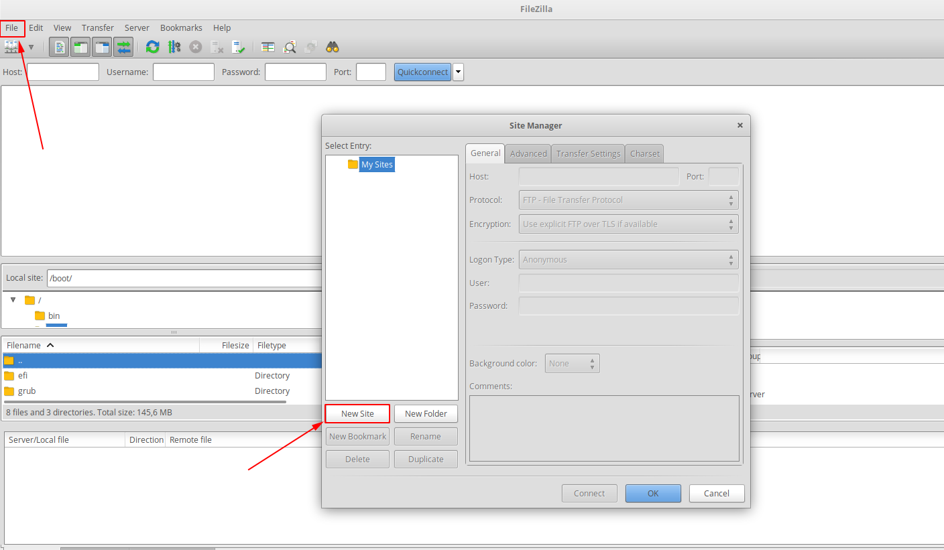Open the View menu
The height and width of the screenshot is (550, 944).
click(62, 27)
